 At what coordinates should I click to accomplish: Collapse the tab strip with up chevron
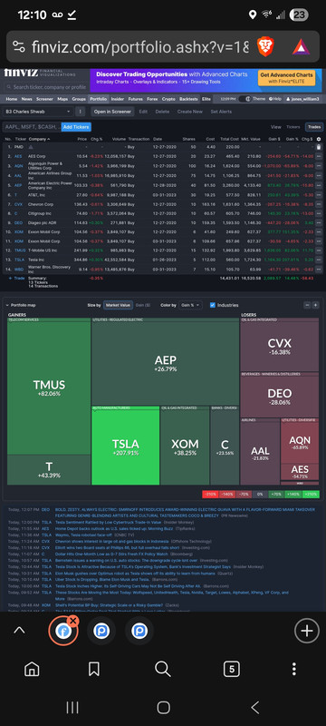coord(19,630)
